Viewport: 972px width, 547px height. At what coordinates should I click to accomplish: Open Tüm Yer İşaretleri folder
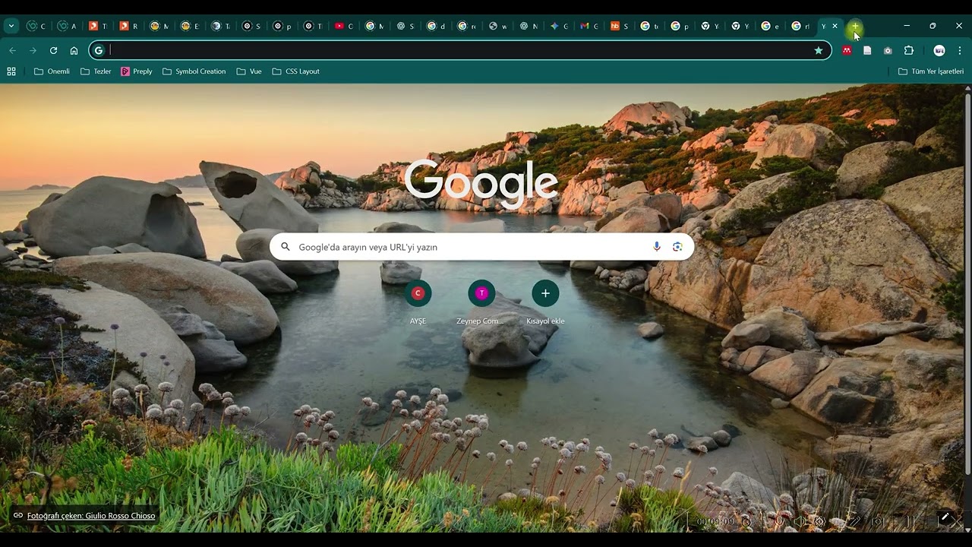click(931, 71)
